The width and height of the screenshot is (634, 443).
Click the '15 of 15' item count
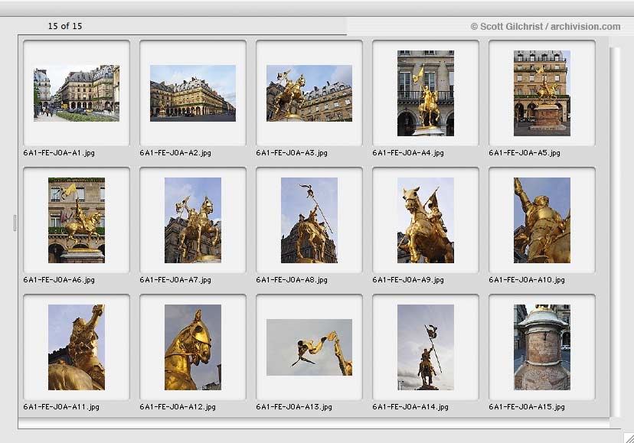click(x=65, y=26)
